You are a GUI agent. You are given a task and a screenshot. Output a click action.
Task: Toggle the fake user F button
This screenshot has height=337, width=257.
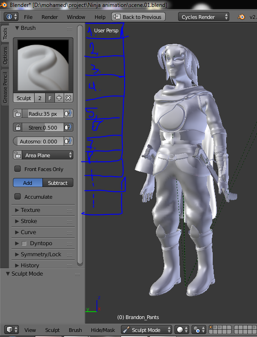(50, 98)
